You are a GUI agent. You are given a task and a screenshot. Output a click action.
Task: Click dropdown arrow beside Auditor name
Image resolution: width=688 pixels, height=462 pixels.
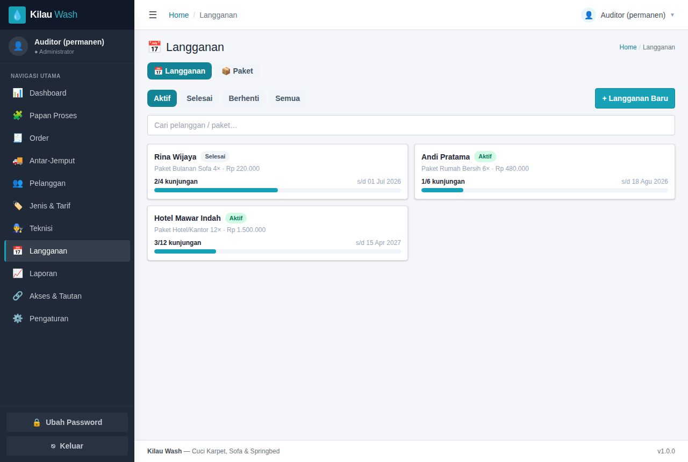click(672, 15)
